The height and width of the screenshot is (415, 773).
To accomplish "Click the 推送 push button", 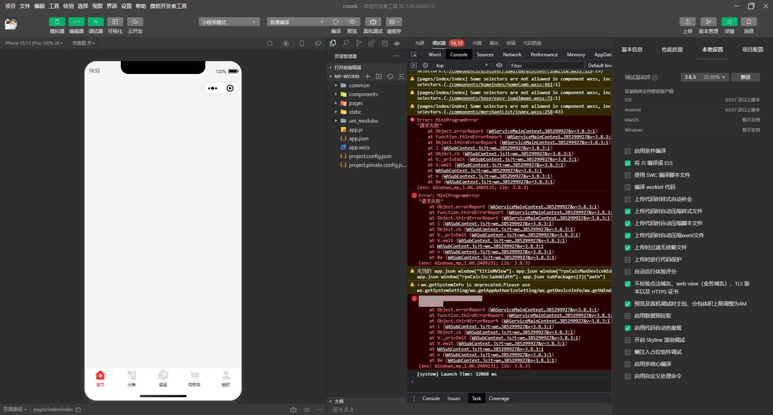I will [x=746, y=77].
